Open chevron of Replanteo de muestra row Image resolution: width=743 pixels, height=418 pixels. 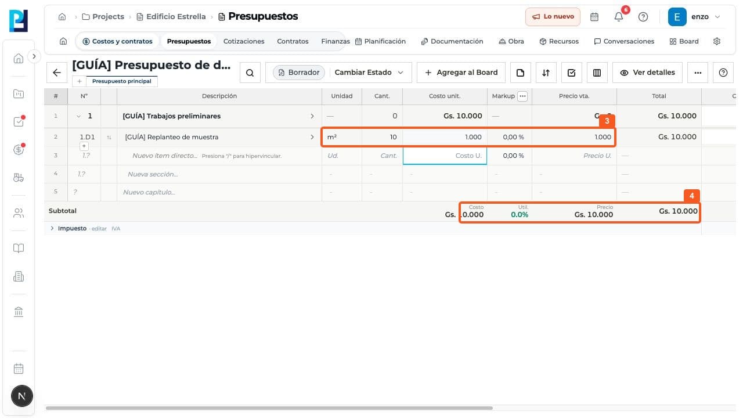pyautogui.click(x=312, y=137)
